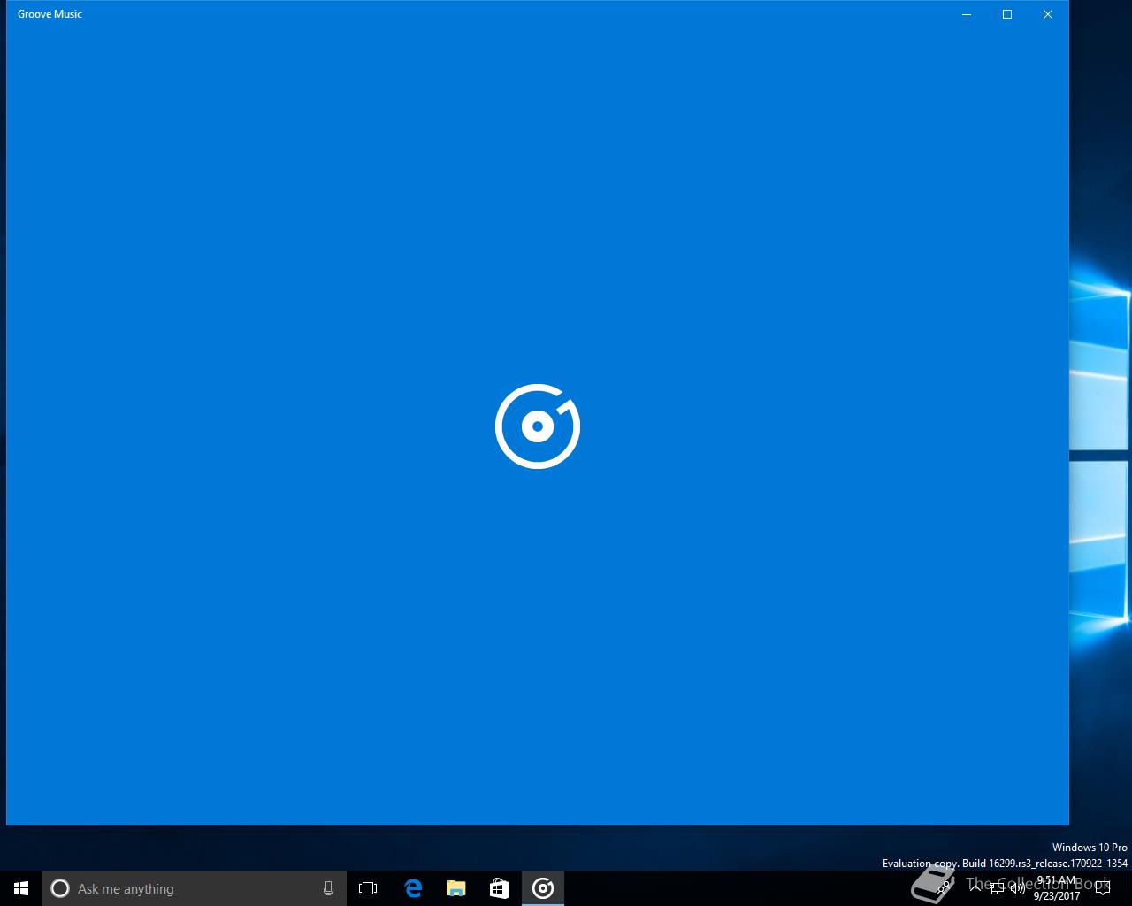Launch Microsoft Edge from the taskbar
1132x906 pixels.
click(413, 888)
